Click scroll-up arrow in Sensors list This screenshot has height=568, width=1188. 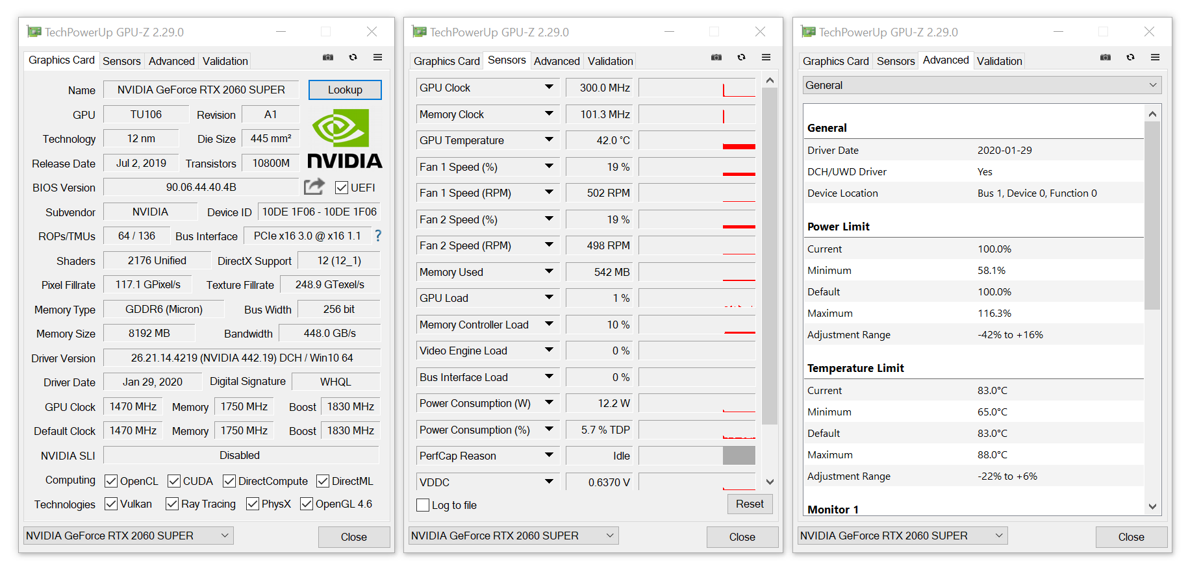770,80
